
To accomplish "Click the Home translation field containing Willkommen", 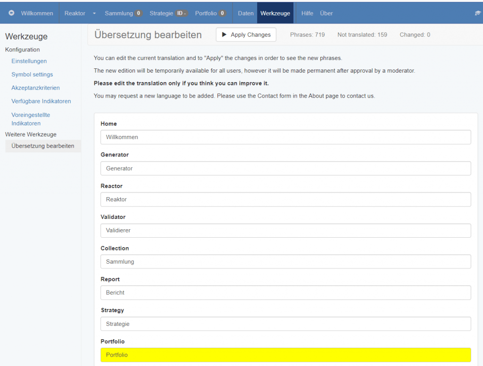I will (x=285, y=137).
